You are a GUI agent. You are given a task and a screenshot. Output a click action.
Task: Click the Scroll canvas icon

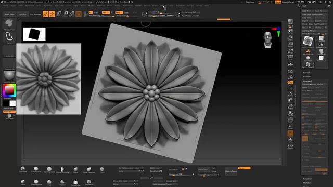[x=290, y=31]
